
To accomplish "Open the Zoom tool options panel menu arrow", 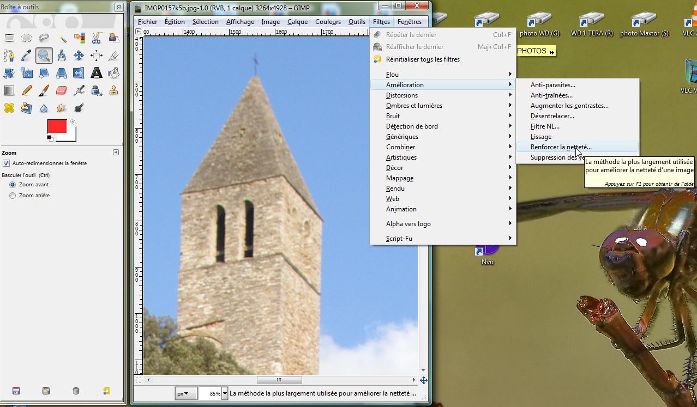I will [x=116, y=153].
